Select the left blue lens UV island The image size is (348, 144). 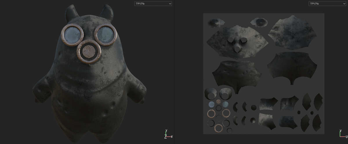click(x=211, y=104)
